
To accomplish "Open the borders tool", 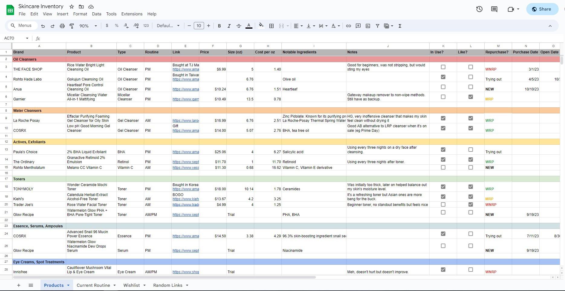I will pos(271,26).
